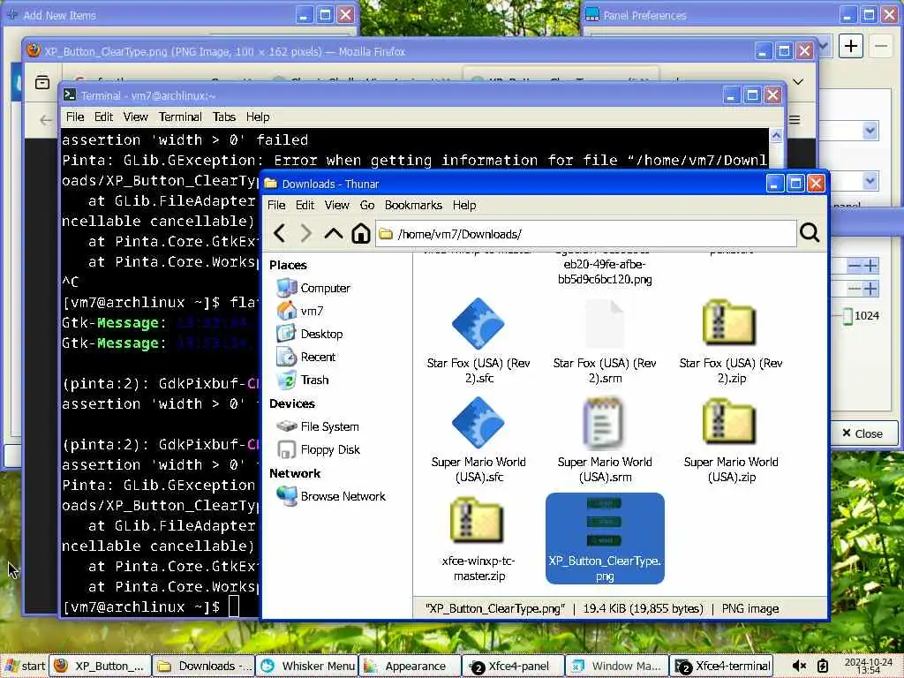Click Thunar search magnifier icon
The width and height of the screenshot is (904, 678).
tap(810, 233)
